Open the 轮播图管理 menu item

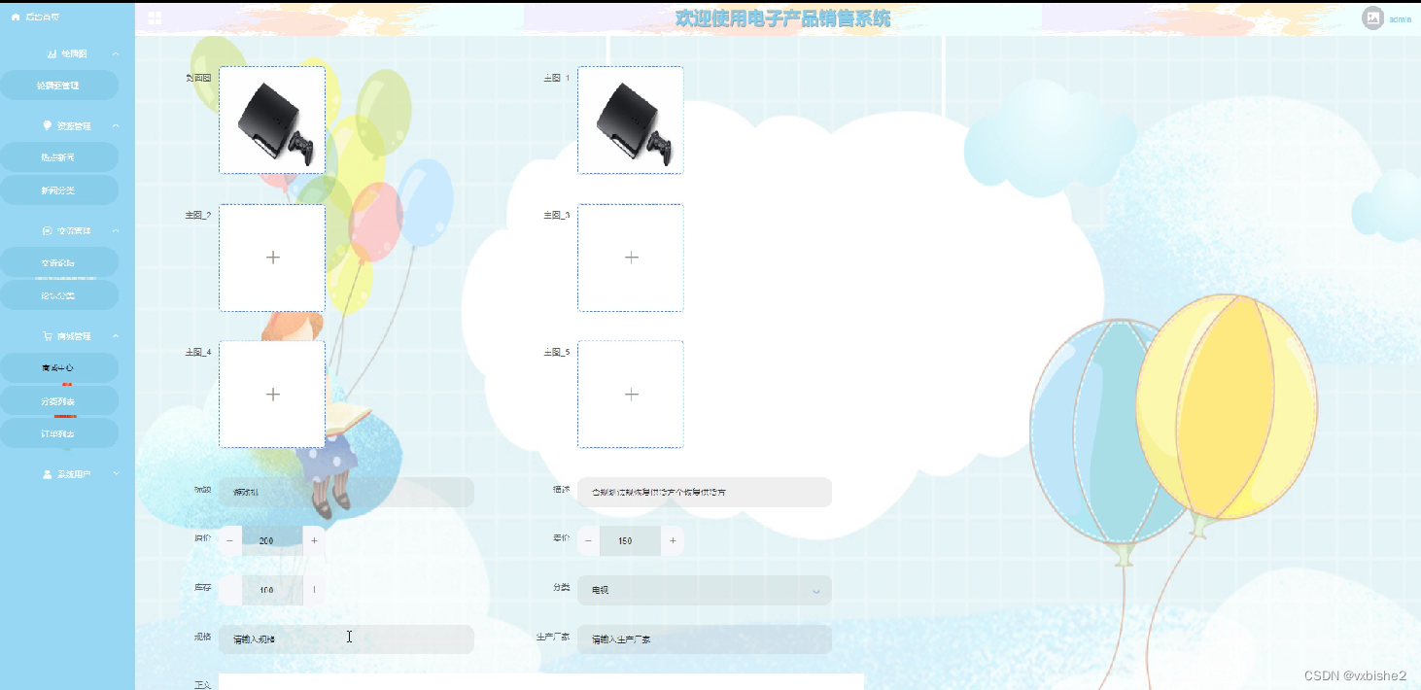[59, 86]
